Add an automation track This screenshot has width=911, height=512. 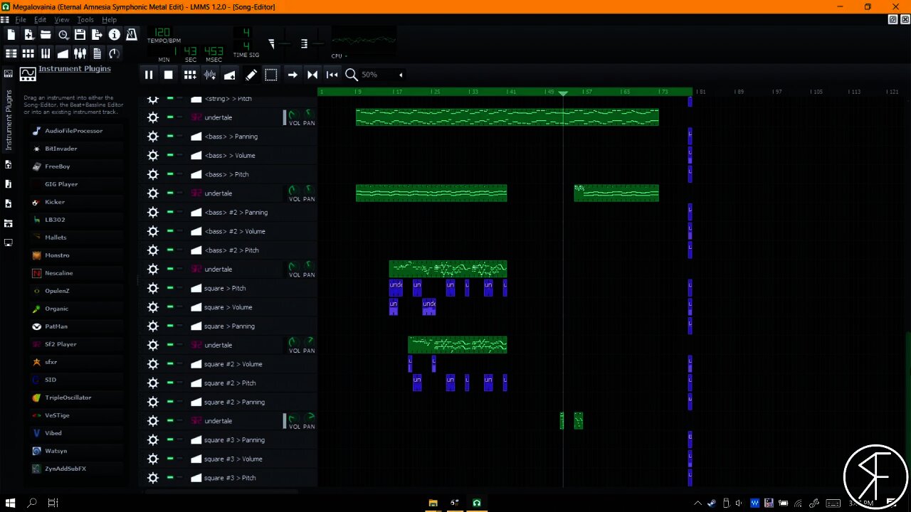click(x=230, y=75)
